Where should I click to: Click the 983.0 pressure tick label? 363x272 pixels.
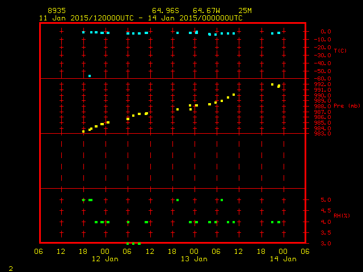point(322,133)
